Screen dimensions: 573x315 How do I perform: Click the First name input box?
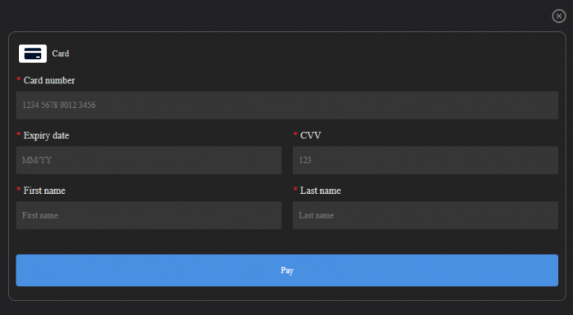[149, 215]
